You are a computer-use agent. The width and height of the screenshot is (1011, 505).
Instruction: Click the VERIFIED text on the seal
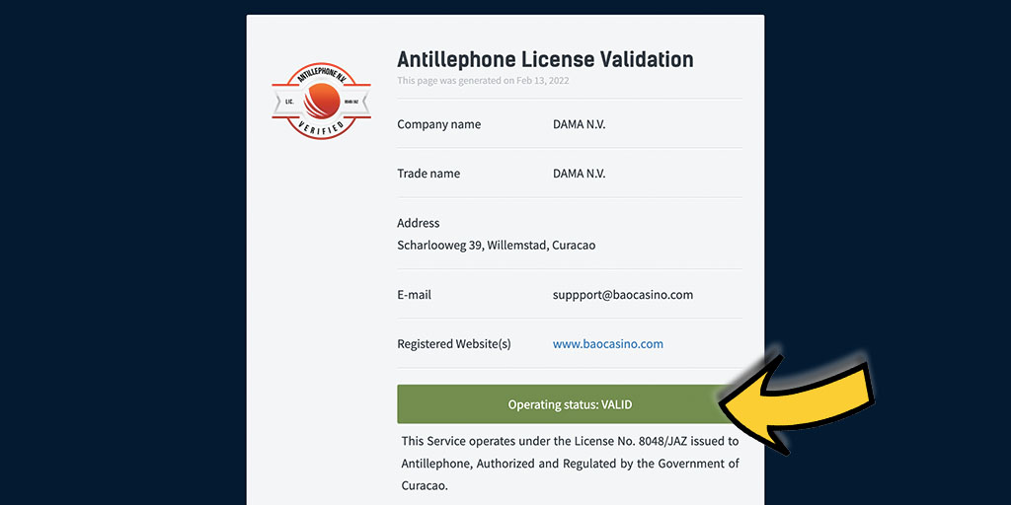[x=321, y=127]
